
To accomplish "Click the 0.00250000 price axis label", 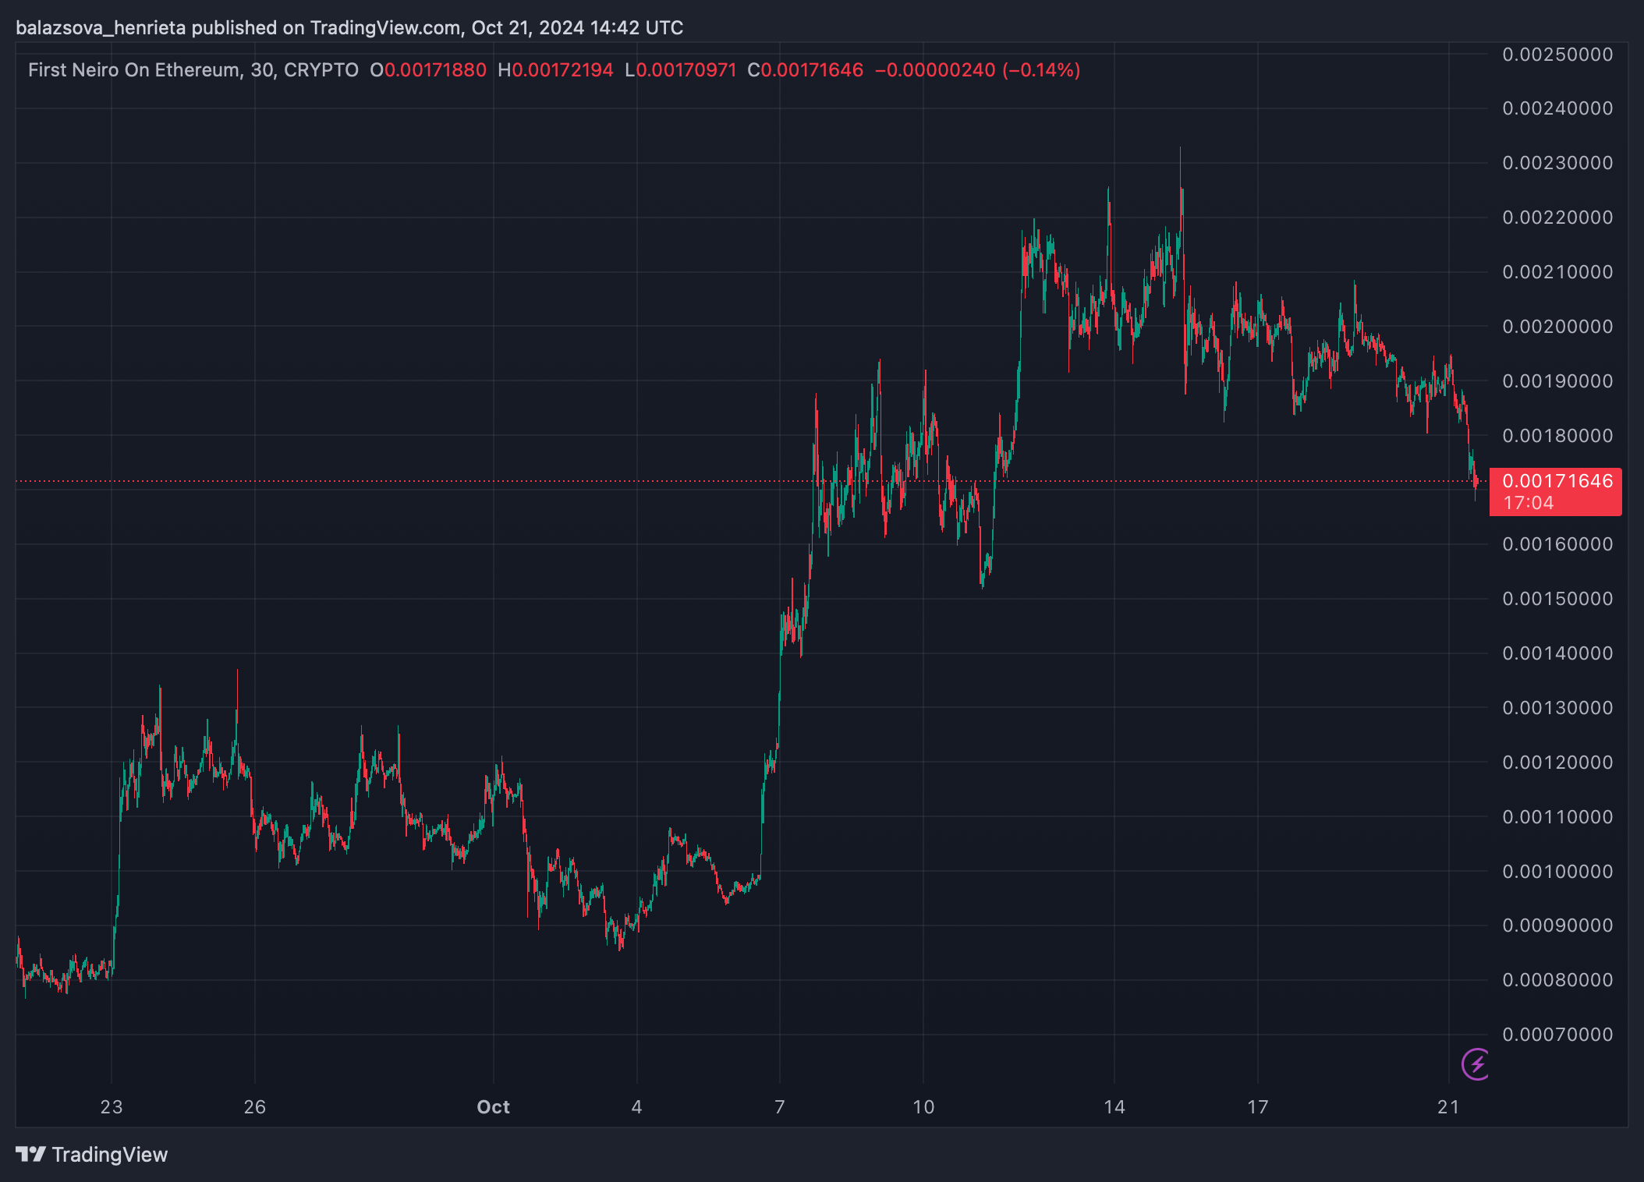I will point(1557,55).
